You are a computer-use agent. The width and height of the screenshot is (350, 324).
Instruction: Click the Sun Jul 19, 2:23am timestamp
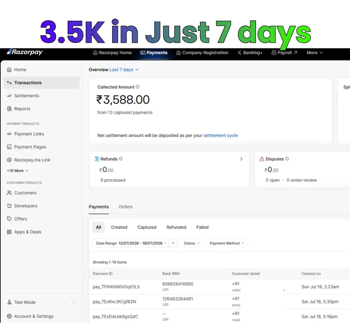pyautogui.click(x=320, y=287)
